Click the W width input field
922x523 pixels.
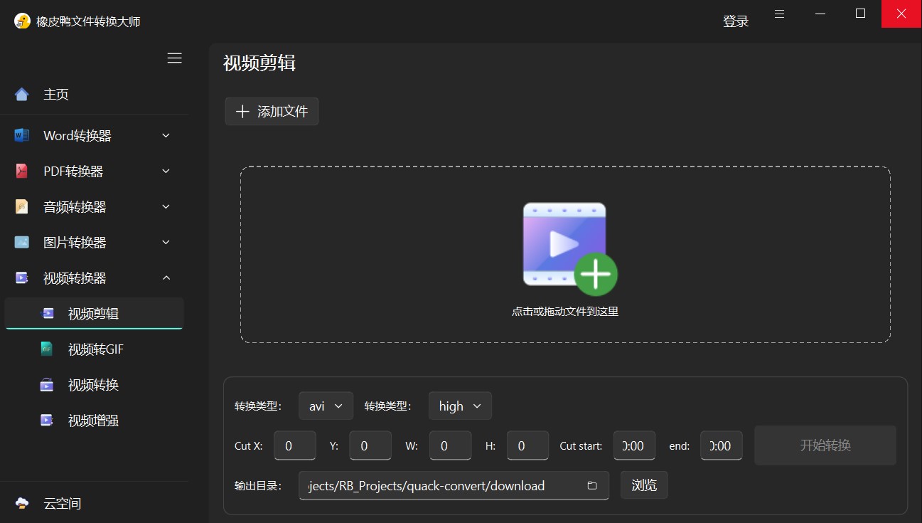pyautogui.click(x=451, y=445)
